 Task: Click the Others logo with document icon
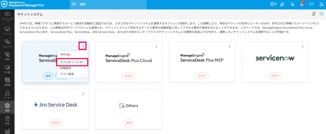pyautogui.click(x=129, y=106)
